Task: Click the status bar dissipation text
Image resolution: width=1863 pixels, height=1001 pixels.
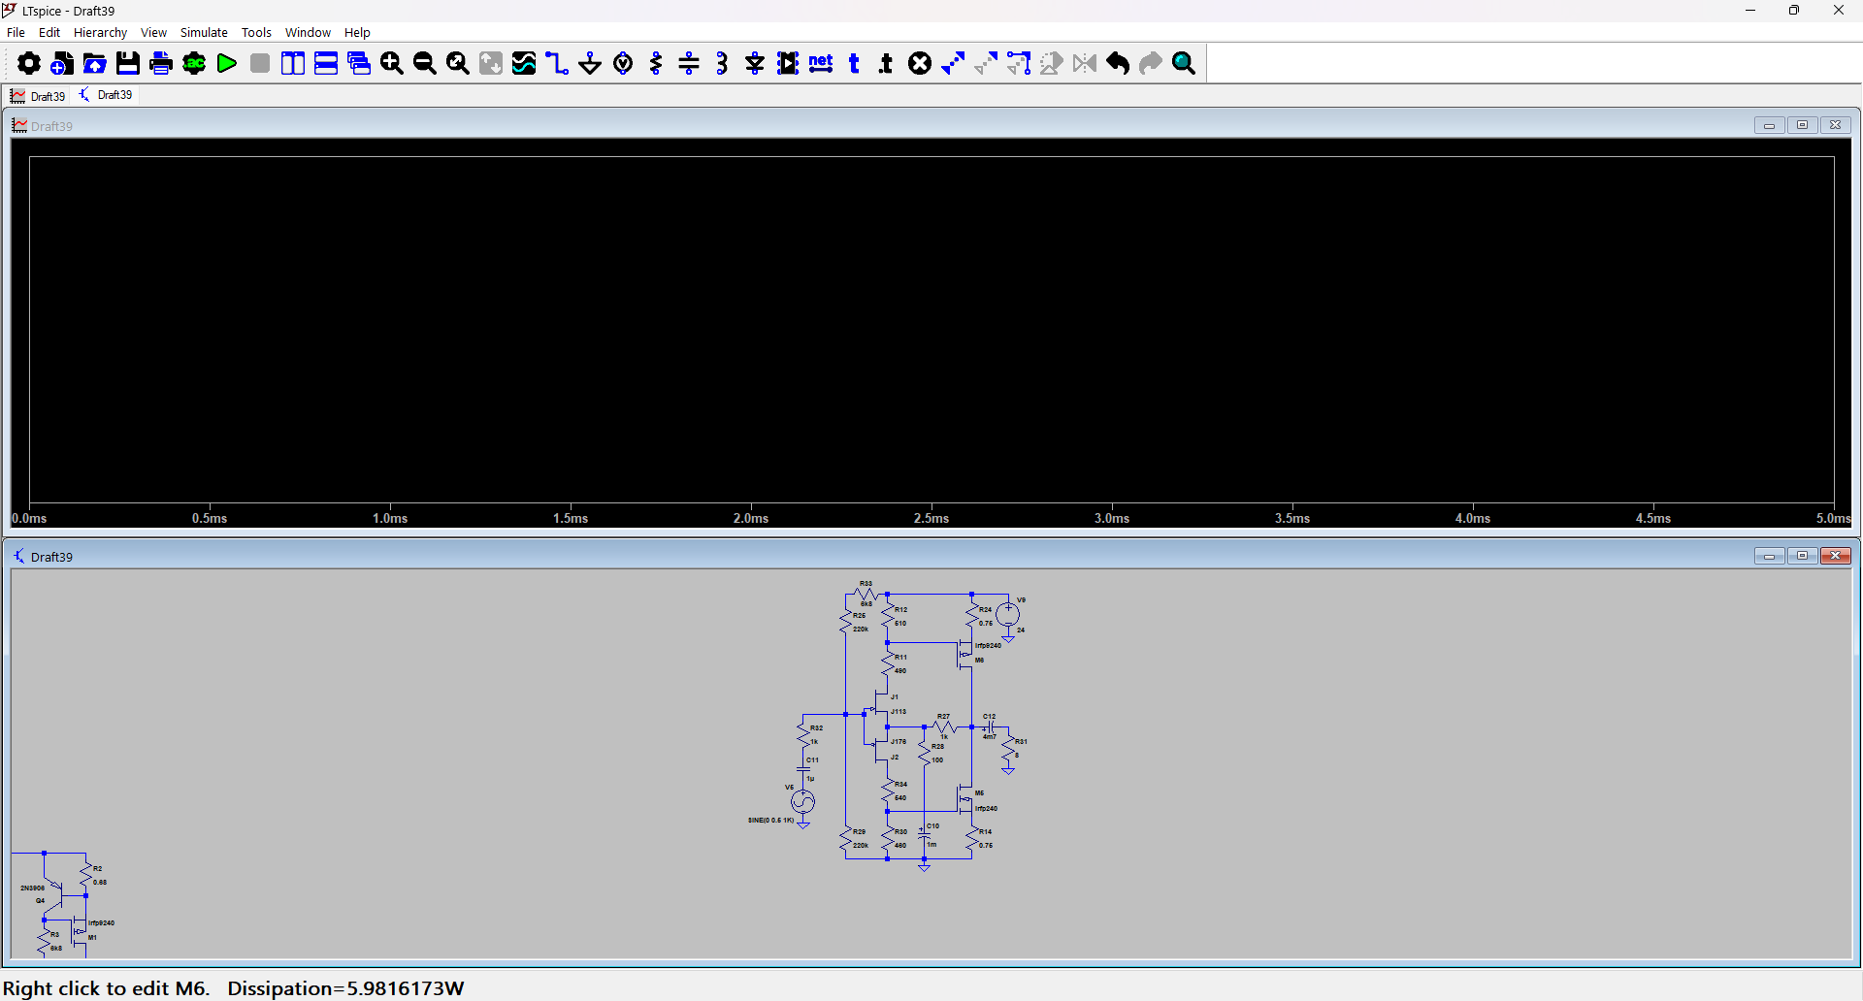Action: pos(345,988)
